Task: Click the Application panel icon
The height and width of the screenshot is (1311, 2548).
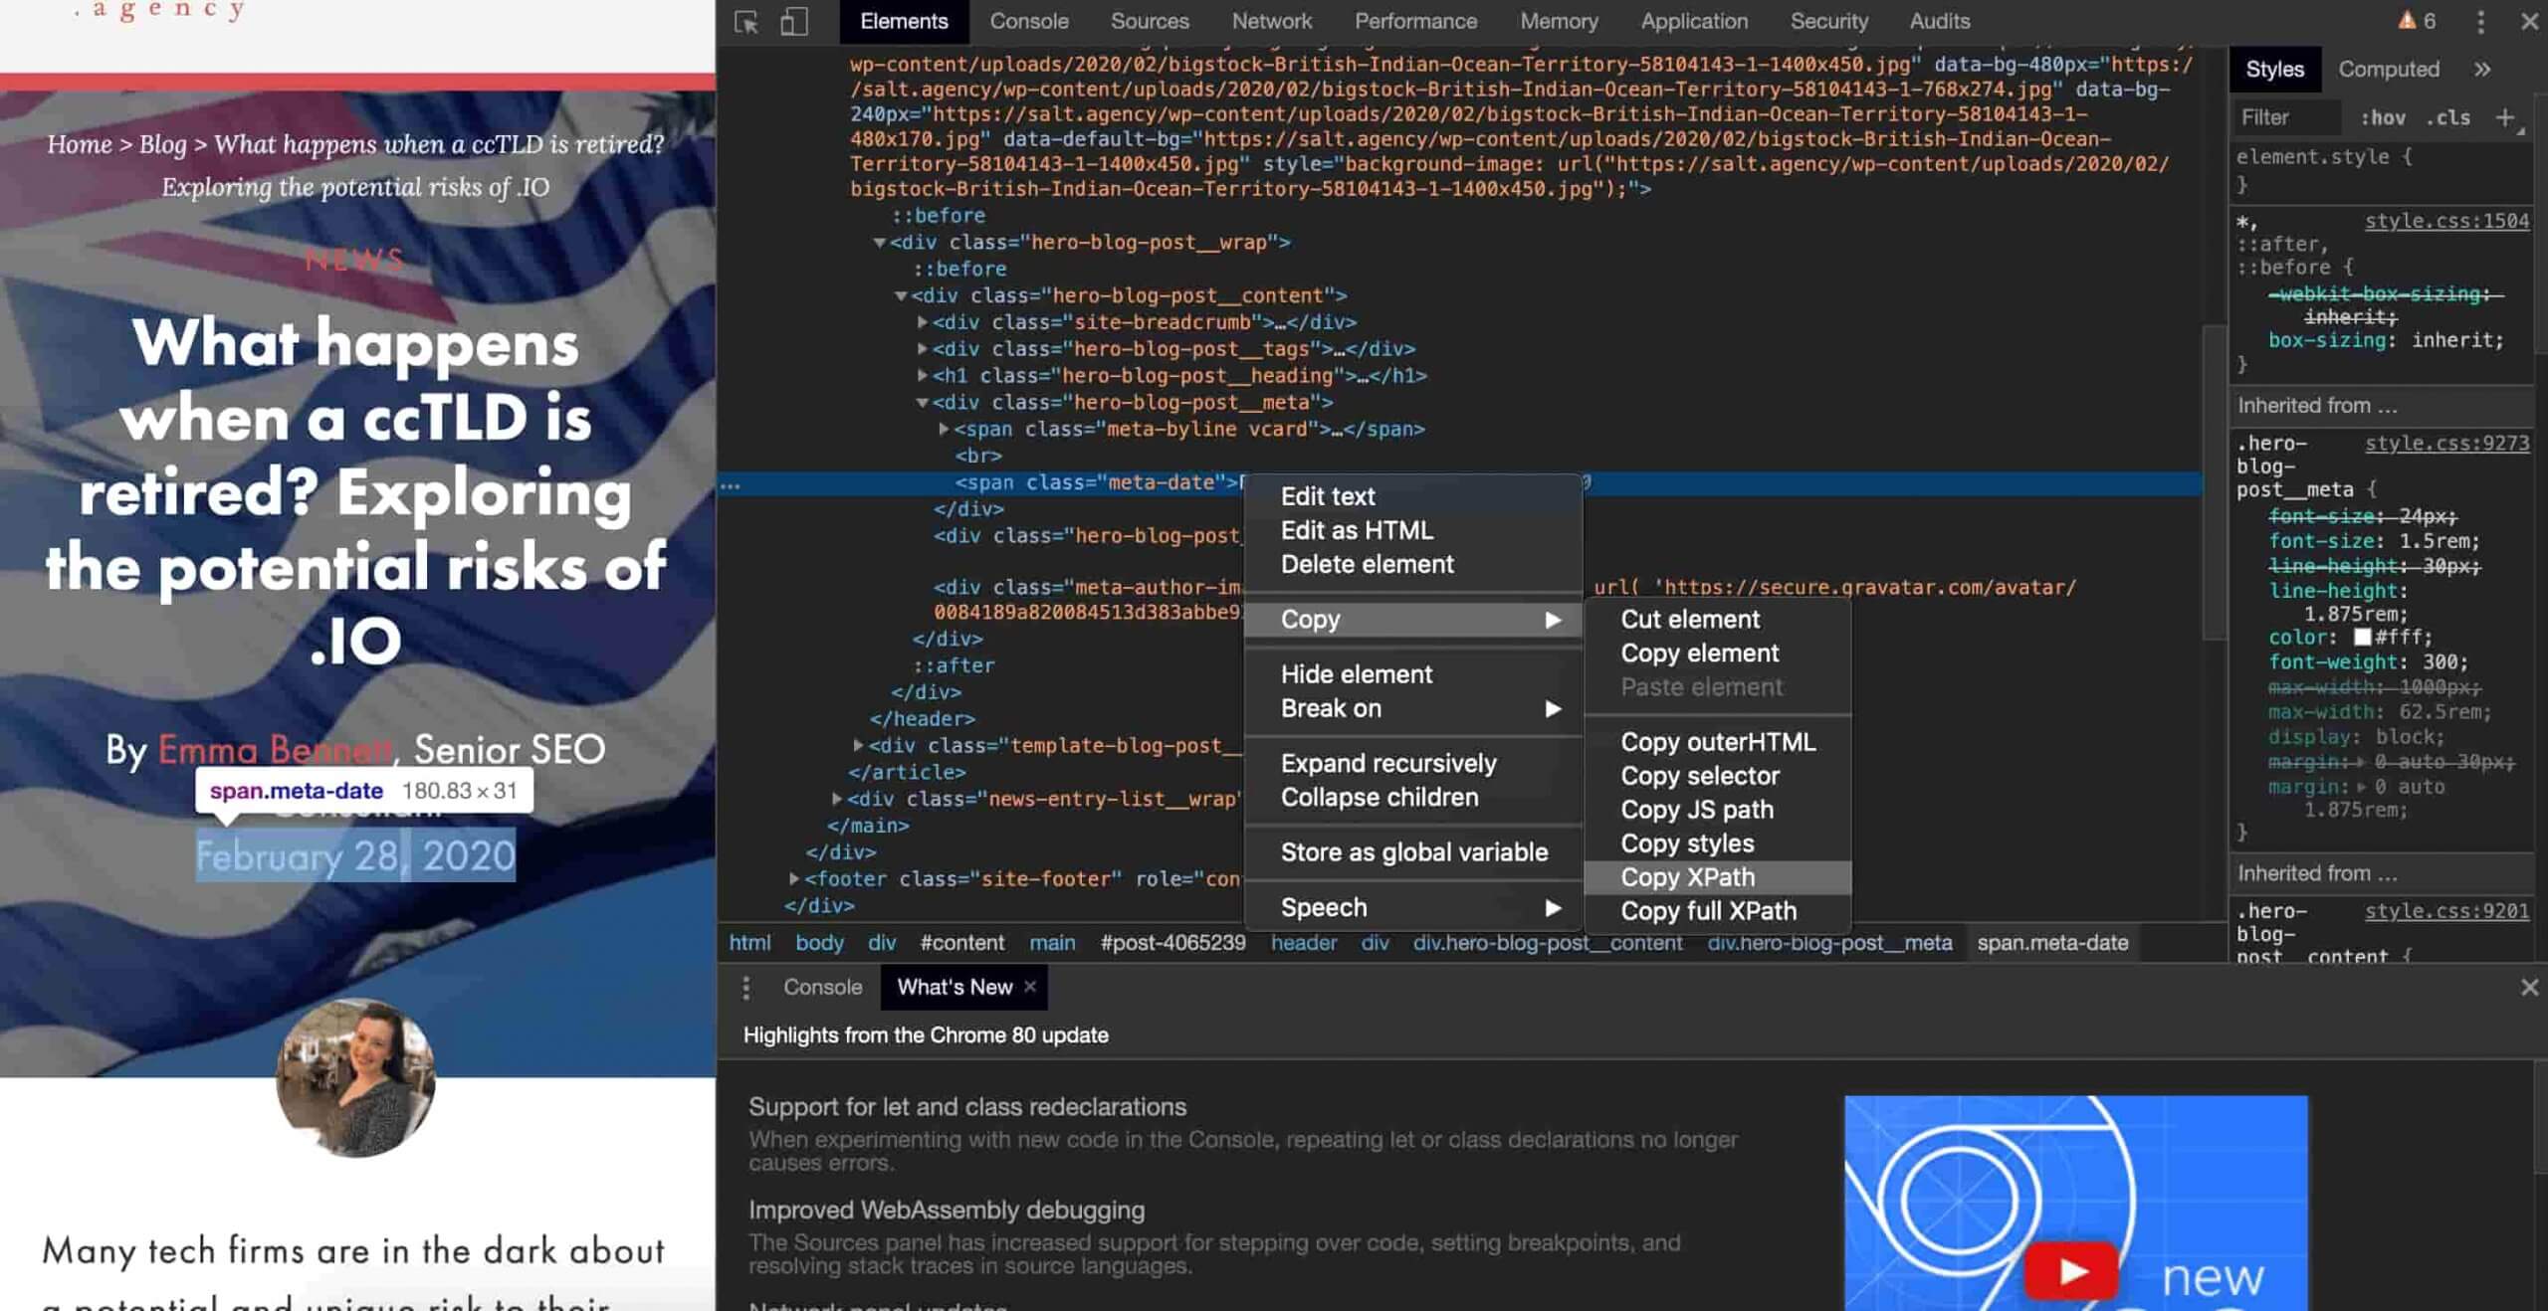Action: pos(1693,20)
